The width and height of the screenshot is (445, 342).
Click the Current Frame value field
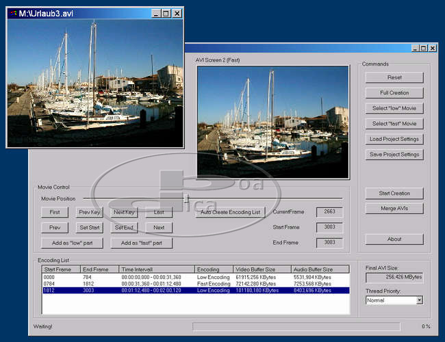click(329, 212)
